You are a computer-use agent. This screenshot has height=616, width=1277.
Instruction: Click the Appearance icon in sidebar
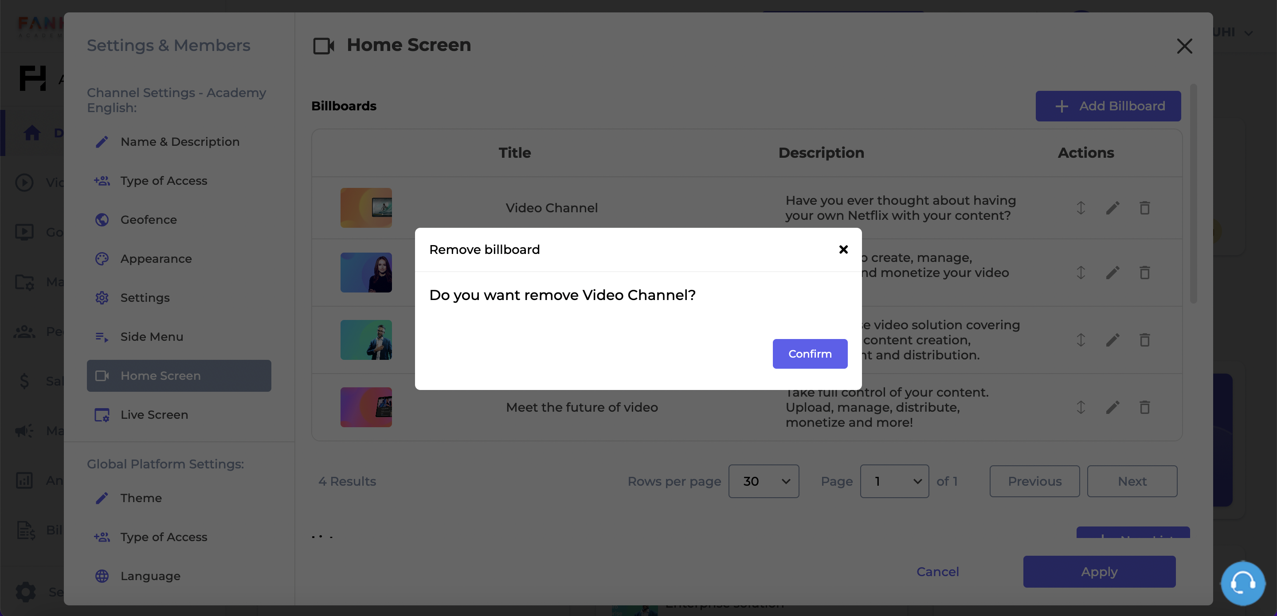(101, 259)
